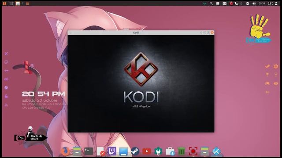
Task: Open the app grid launcher in top panel
Action: pyautogui.click(x=11, y=4)
